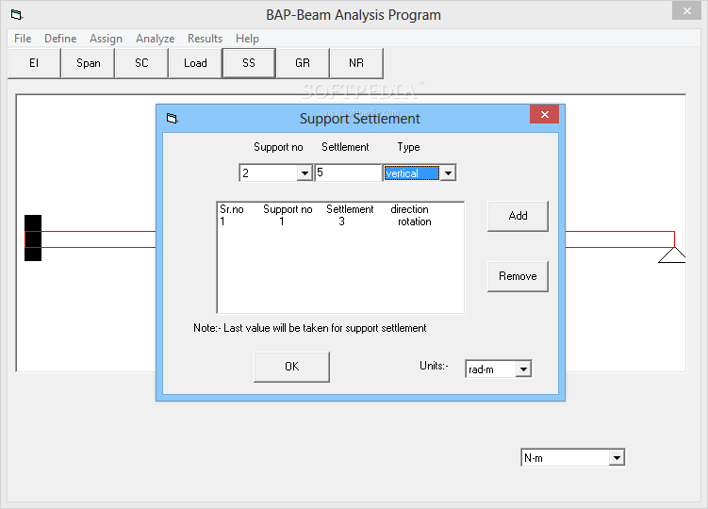Select the settlement list row with 'rotation'
Screen dimensions: 708x509
340,222
